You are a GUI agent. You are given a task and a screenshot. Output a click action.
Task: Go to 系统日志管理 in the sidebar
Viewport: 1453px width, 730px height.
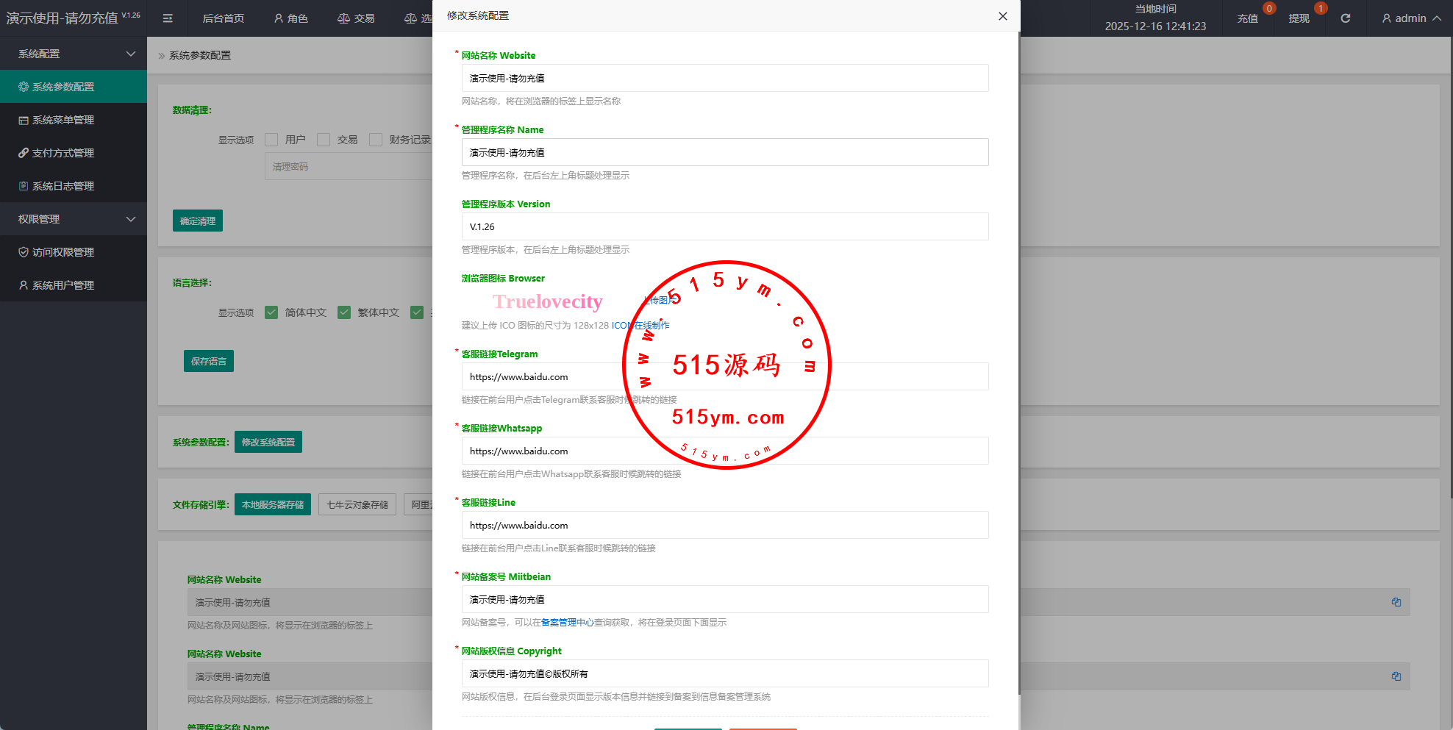tap(74, 186)
